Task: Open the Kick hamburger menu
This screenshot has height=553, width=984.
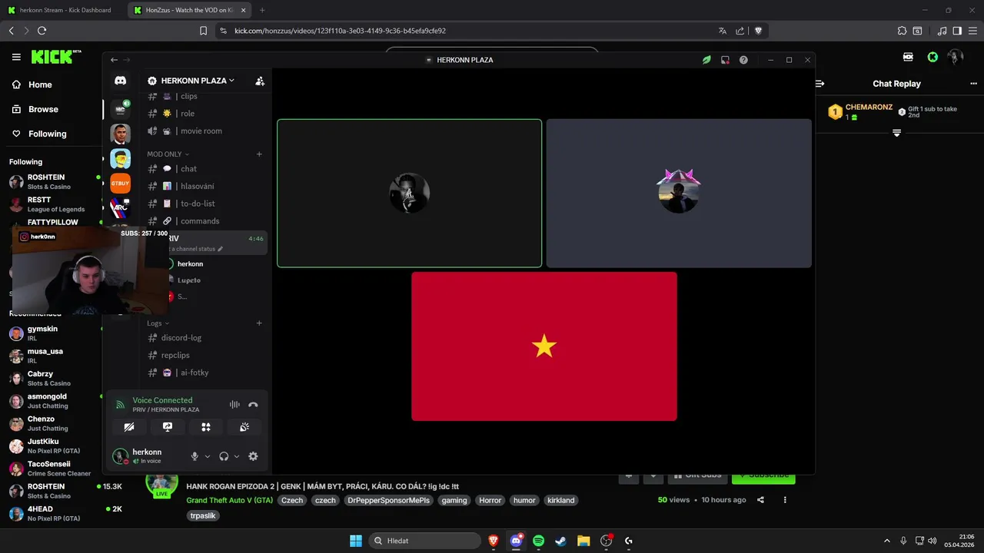Action: click(x=16, y=57)
